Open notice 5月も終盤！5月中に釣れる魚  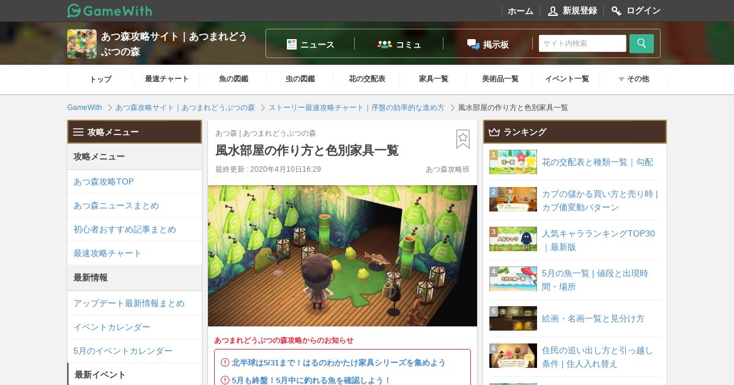point(311,380)
